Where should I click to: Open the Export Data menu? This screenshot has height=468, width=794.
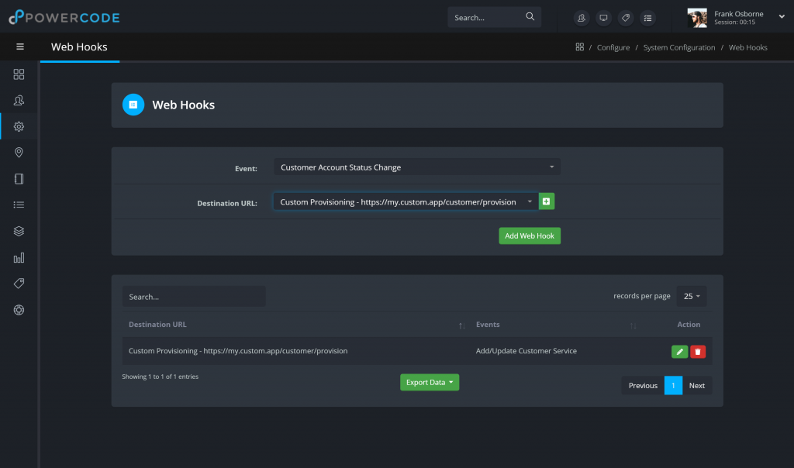(x=429, y=382)
